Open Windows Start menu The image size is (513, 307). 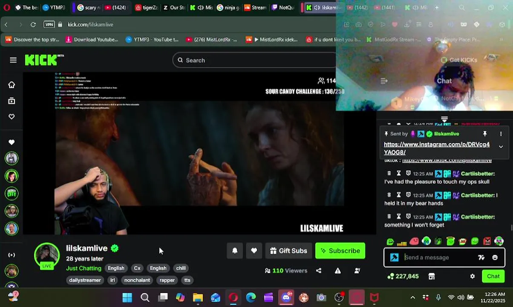[127, 298]
